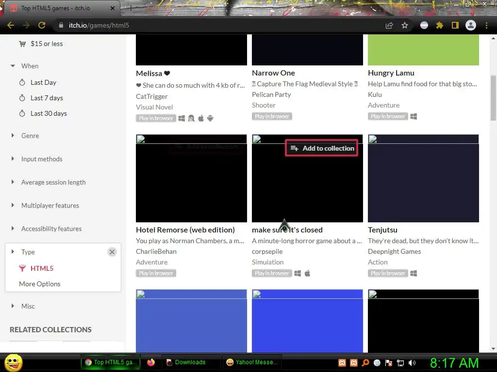Click the Android icon under Melissa

coord(210,119)
